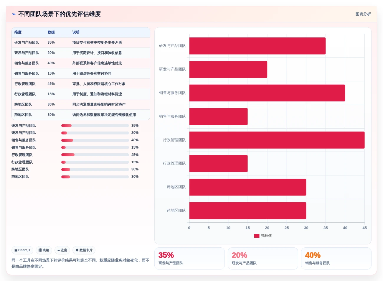Click the 20% value in the table
Image resolution: width=383 pixels, height=281 pixels.
[x=51, y=53]
